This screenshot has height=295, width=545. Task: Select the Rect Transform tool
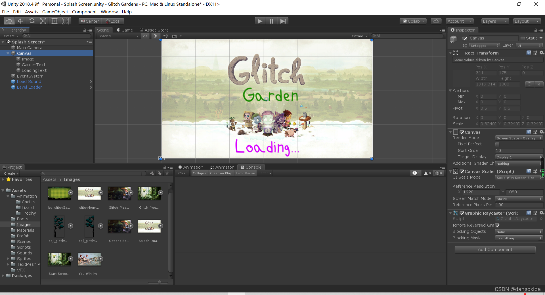coord(54,21)
